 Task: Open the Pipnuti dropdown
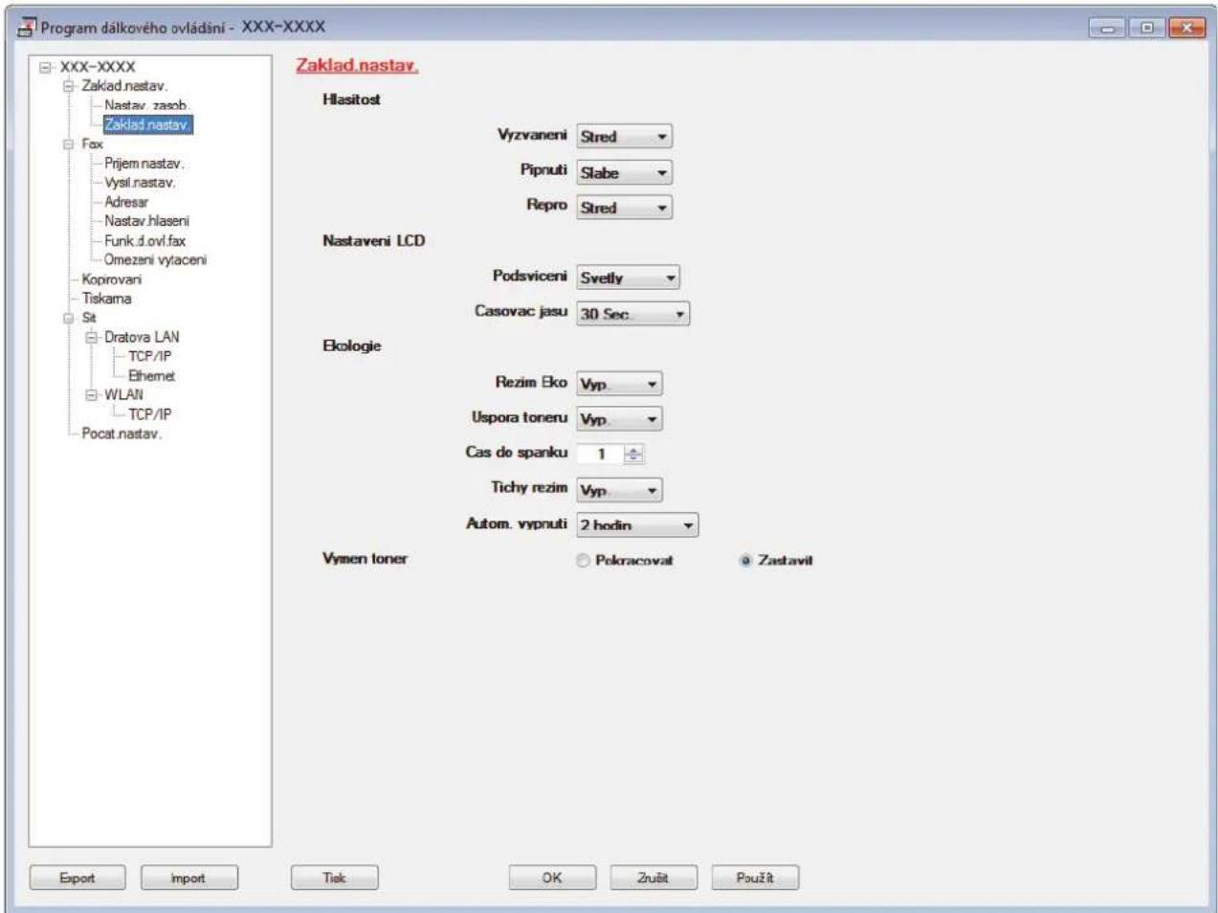click(x=624, y=172)
